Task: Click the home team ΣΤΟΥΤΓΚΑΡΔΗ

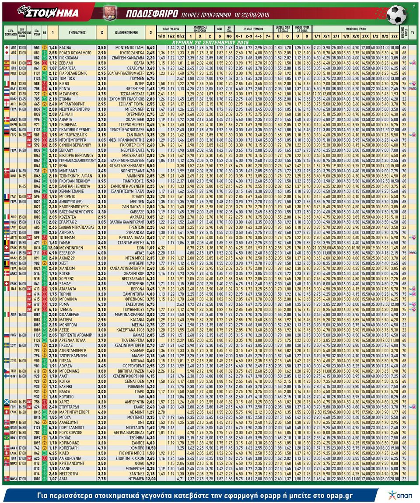Action: point(69,407)
